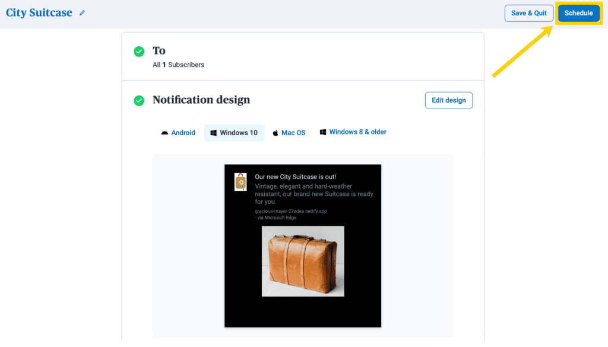This screenshot has width=608, height=347.
Task: Switch to the Android preview tab
Action: point(178,133)
